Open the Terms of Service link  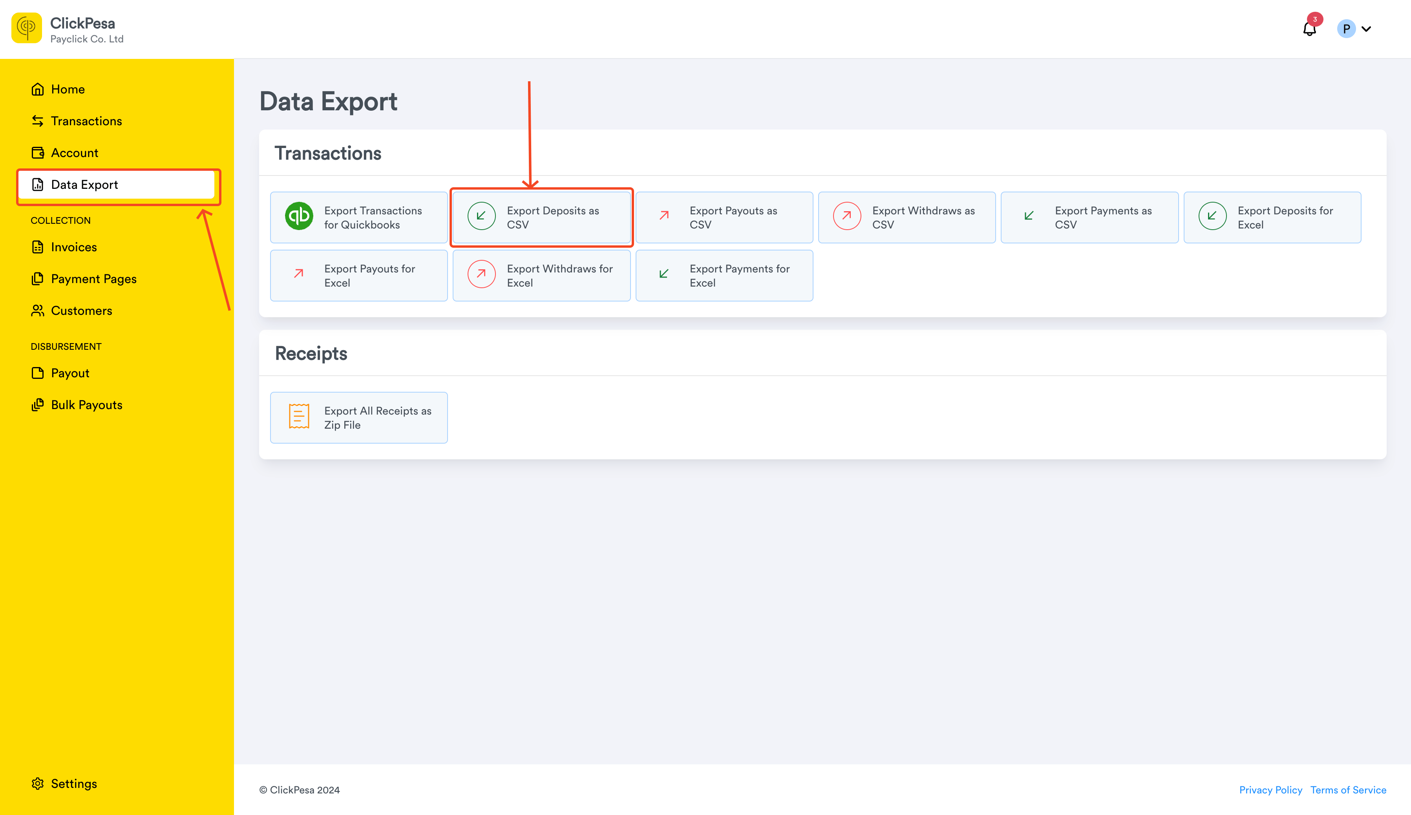coord(1348,790)
